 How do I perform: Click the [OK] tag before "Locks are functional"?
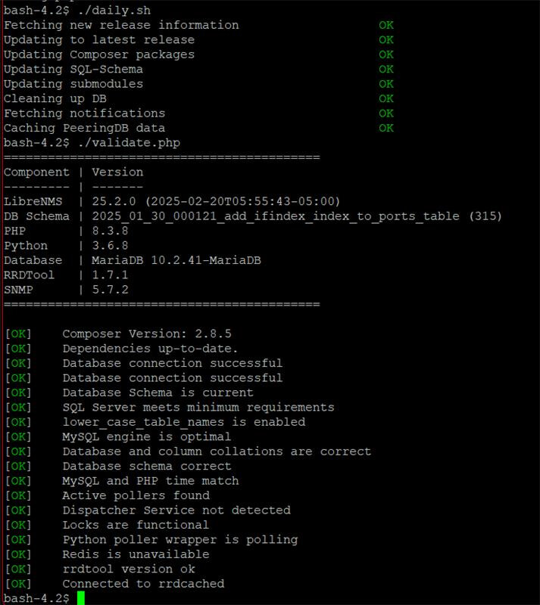(18, 525)
